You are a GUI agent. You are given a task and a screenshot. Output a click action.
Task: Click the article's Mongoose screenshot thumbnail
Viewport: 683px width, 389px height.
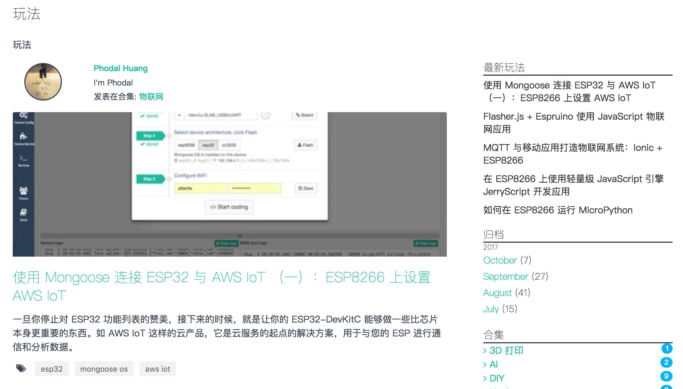[229, 184]
